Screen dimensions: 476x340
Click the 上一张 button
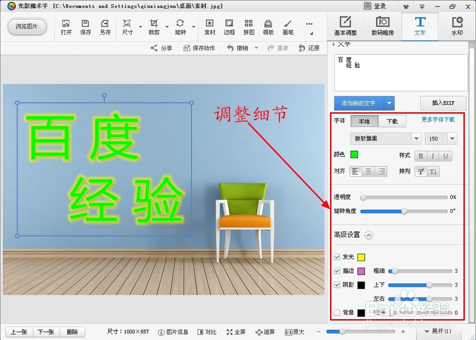pos(19,332)
